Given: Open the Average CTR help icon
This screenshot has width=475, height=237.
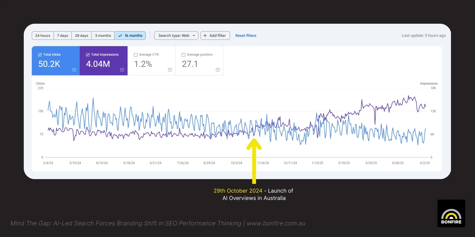Looking at the screenshot, I should point(170,70).
